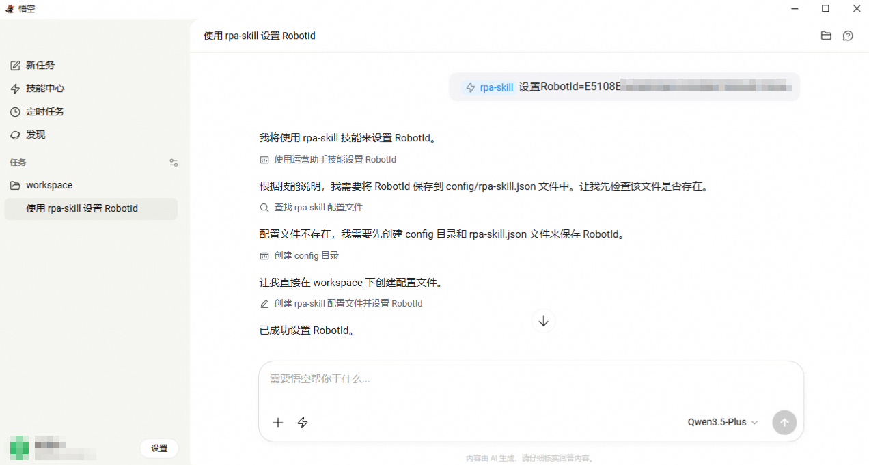Close the 悟空 window
Screen dimensions: 869x465
[x=857, y=9]
